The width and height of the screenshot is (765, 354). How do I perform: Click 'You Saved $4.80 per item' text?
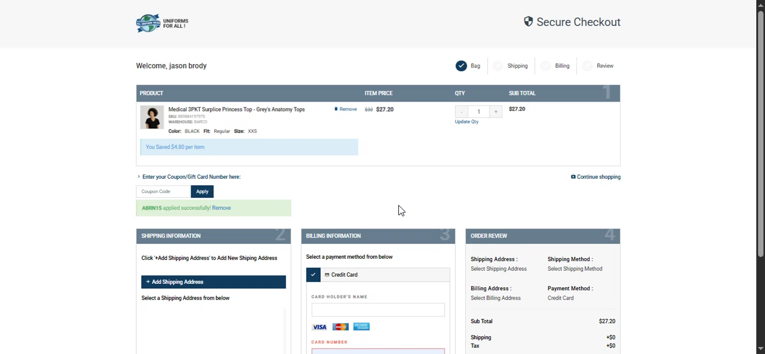coord(175,147)
